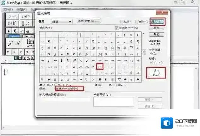
Task: Click the 帮助 button in dialog
Action: (156, 34)
